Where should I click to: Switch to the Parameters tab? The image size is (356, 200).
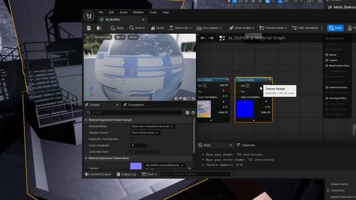point(136,105)
